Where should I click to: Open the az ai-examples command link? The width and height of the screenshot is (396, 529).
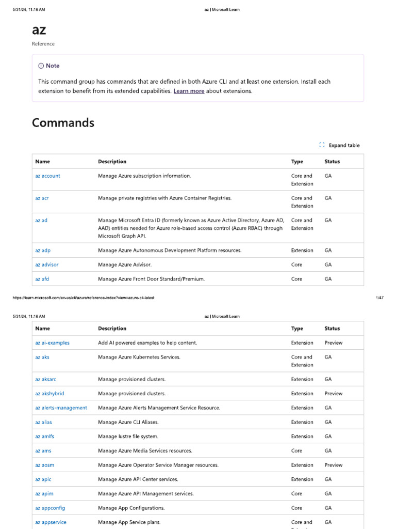pyautogui.click(x=52, y=343)
